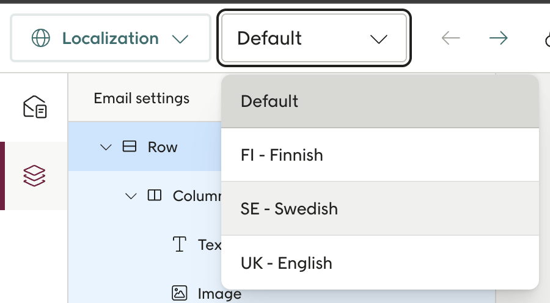Click the Row layout icon

point(129,147)
